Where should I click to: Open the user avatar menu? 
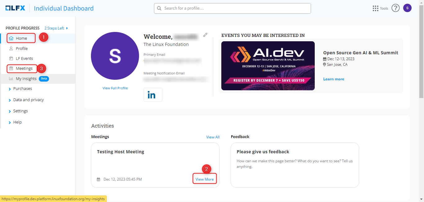tap(407, 8)
